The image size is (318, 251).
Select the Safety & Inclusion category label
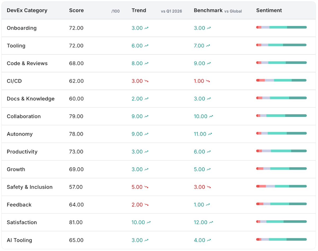coord(30,187)
